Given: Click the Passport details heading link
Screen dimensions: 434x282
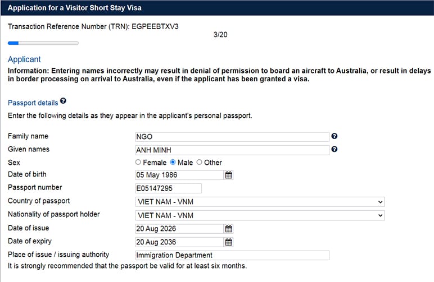Looking at the screenshot, I should (33, 103).
